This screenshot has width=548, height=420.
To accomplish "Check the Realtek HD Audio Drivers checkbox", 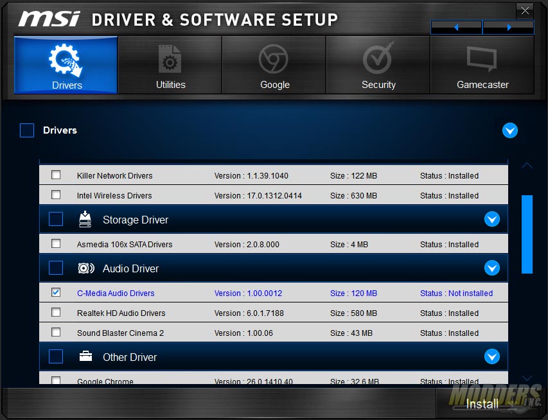I will [56, 312].
